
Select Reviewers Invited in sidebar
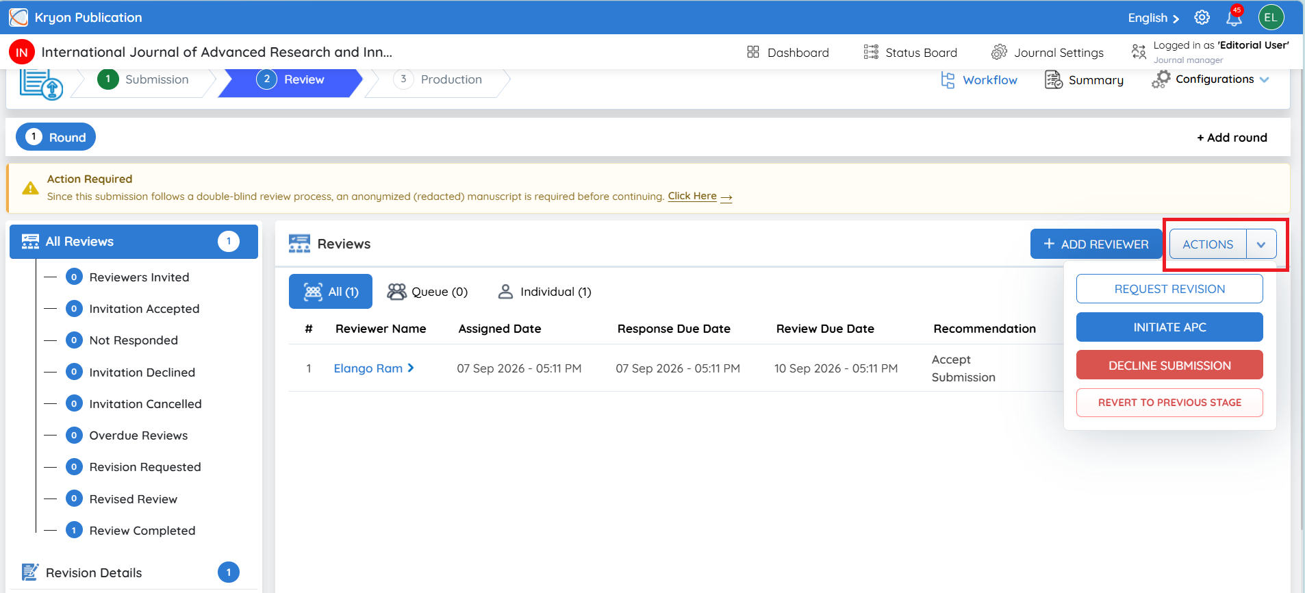point(139,277)
